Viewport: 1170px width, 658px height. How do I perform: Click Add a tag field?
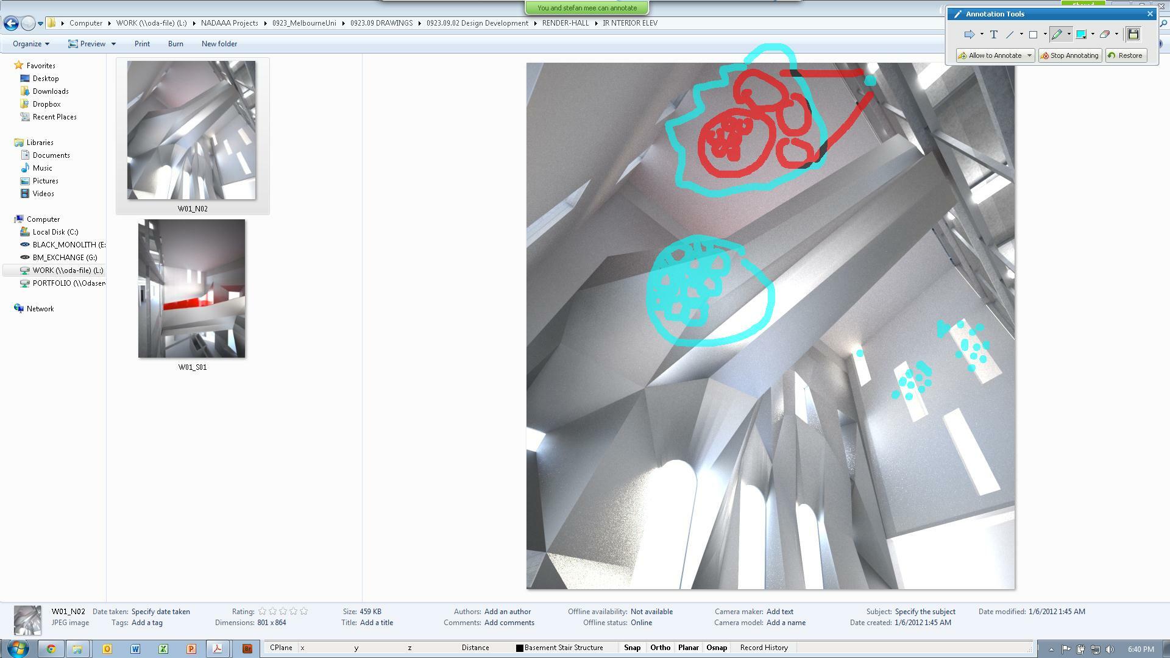[x=147, y=623]
